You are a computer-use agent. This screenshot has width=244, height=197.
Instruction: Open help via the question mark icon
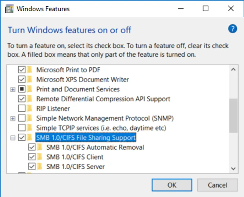(x=232, y=29)
